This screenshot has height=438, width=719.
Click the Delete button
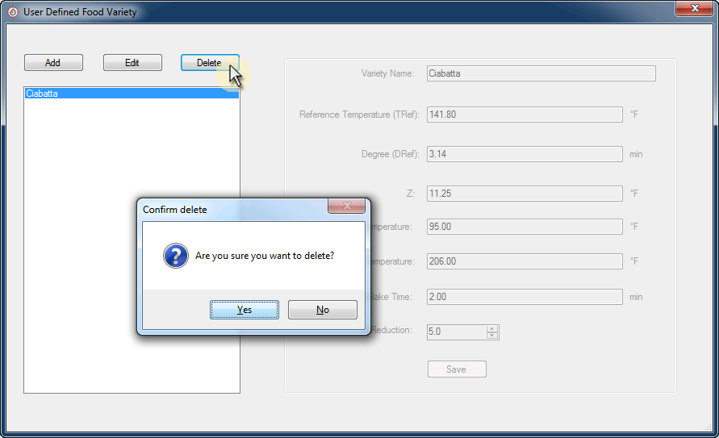(209, 63)
